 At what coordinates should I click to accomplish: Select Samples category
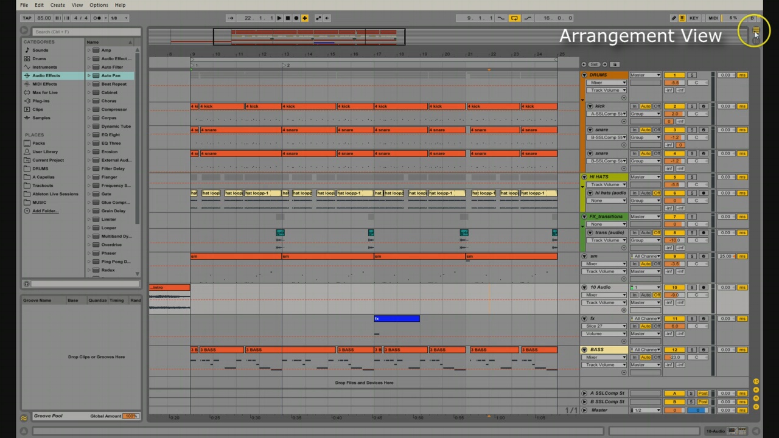[x=41, y=118]
